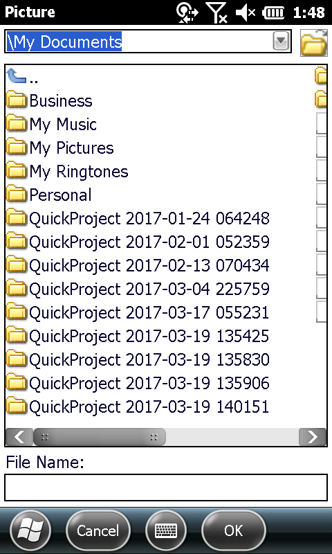This screenshot has height=554, width=332.
Task: Select the My Ringtones folder
Action: pos(67,171)
